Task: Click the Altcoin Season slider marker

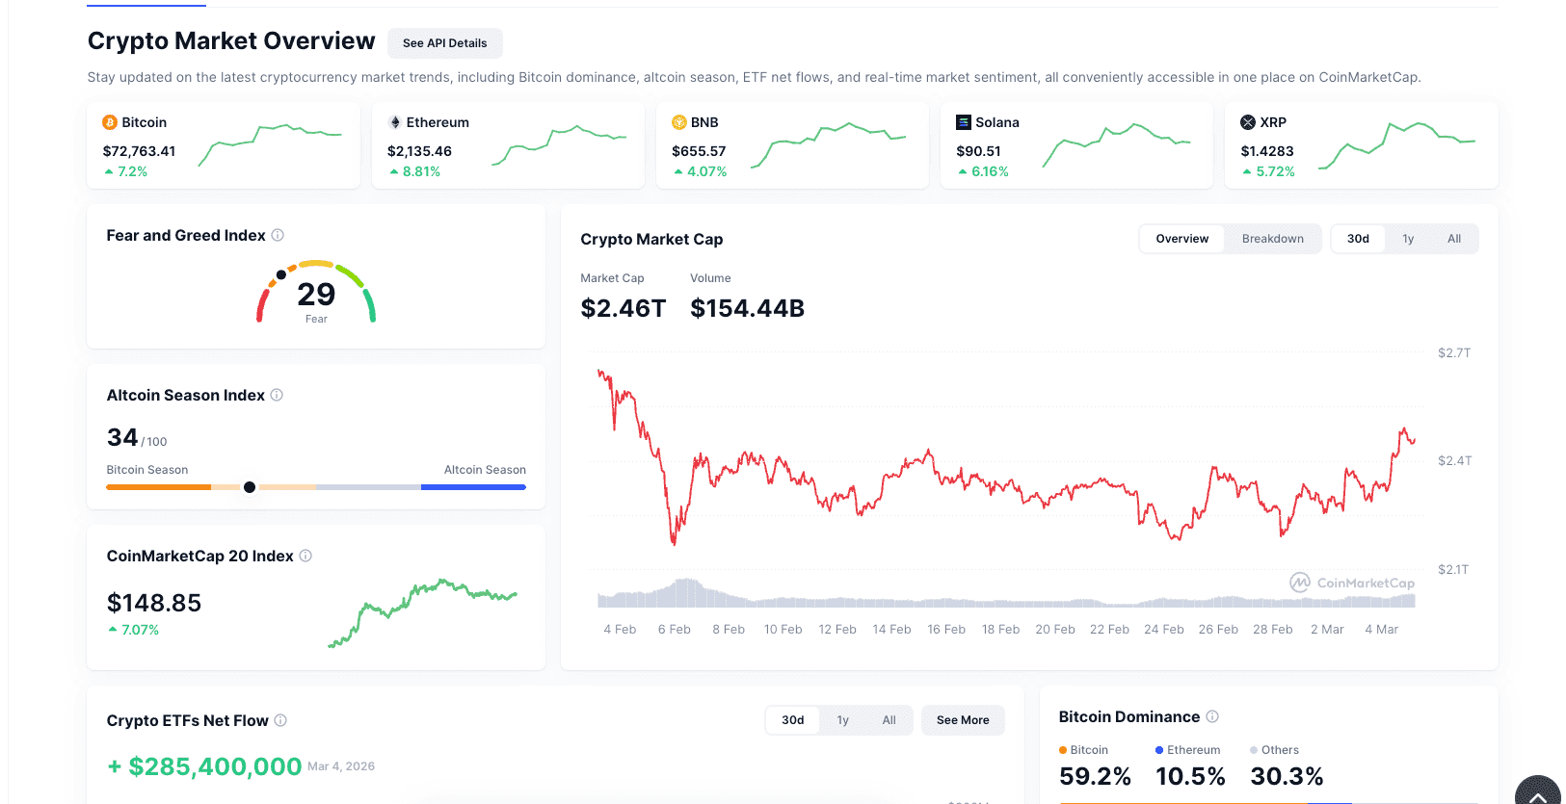Action: [x=250, y=487]
